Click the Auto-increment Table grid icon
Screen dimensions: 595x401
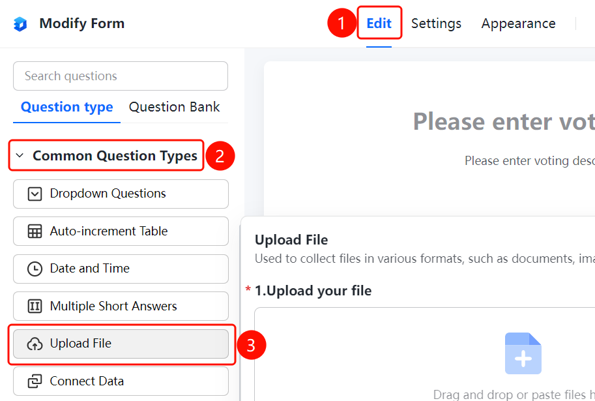pos(35,231)
